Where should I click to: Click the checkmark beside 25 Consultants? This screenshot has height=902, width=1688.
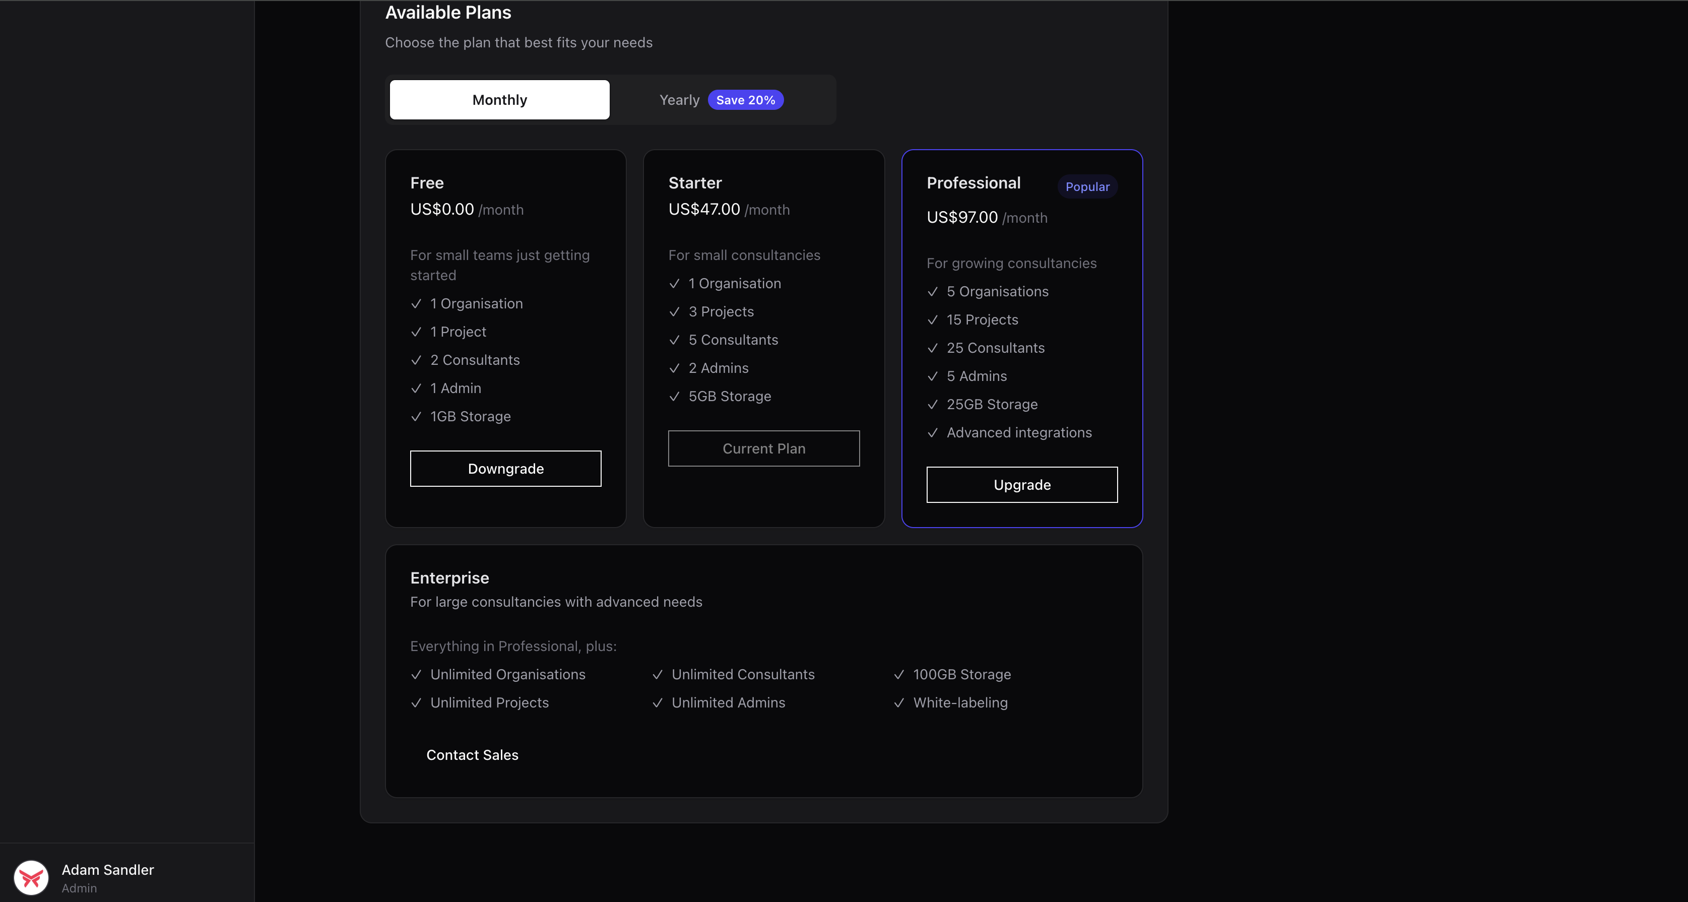[933, 348]
